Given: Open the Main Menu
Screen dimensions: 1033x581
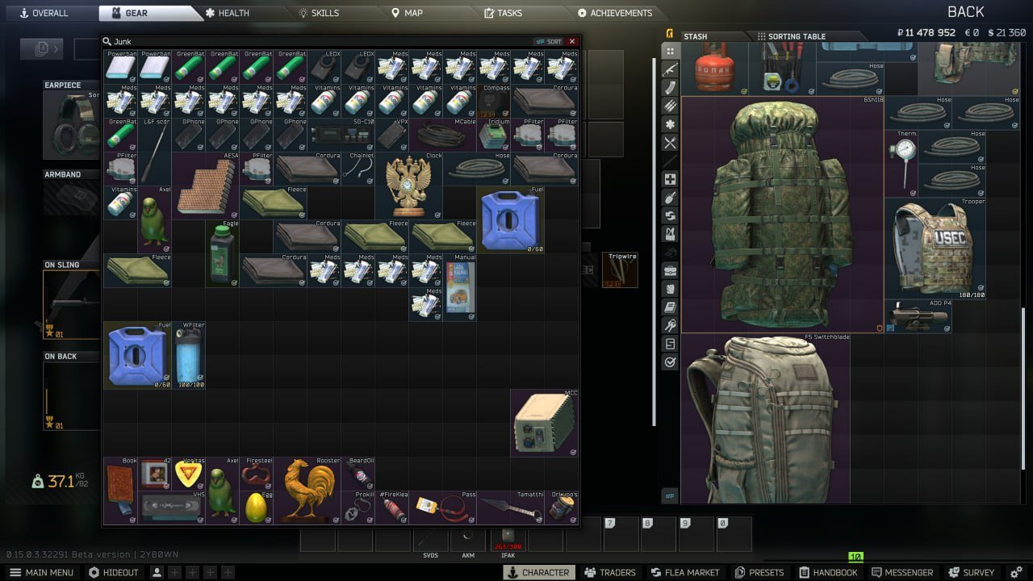Looking at the screenshot, I should pos(42,572).
